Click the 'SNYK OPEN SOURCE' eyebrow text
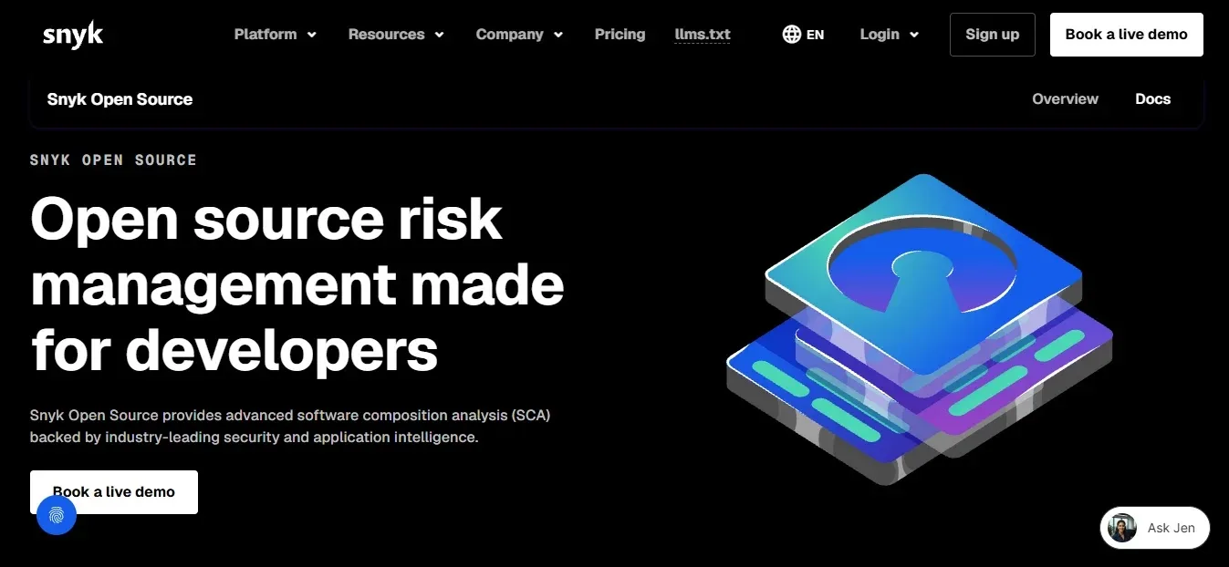1229x567 pixels. click(113, 160)
